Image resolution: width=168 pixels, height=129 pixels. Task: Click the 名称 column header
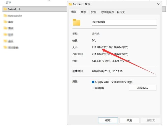coord(8,2)
